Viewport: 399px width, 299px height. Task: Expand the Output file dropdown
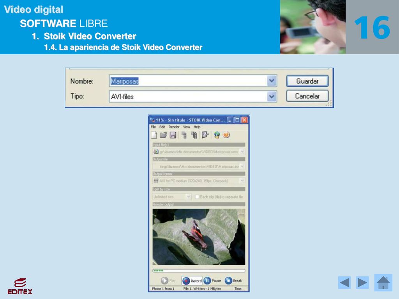click(242, 167)
